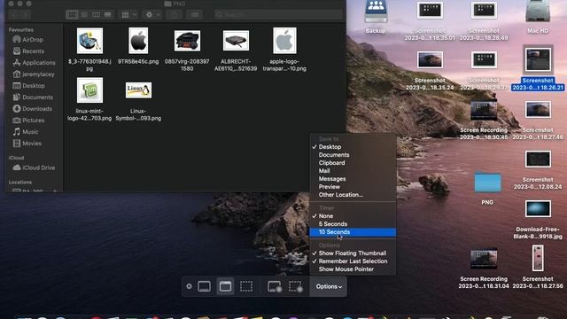Screen dimensions: 567x319
Task: Choose Documents as save location
Action: pyautogui.click(x=353, y=155)
